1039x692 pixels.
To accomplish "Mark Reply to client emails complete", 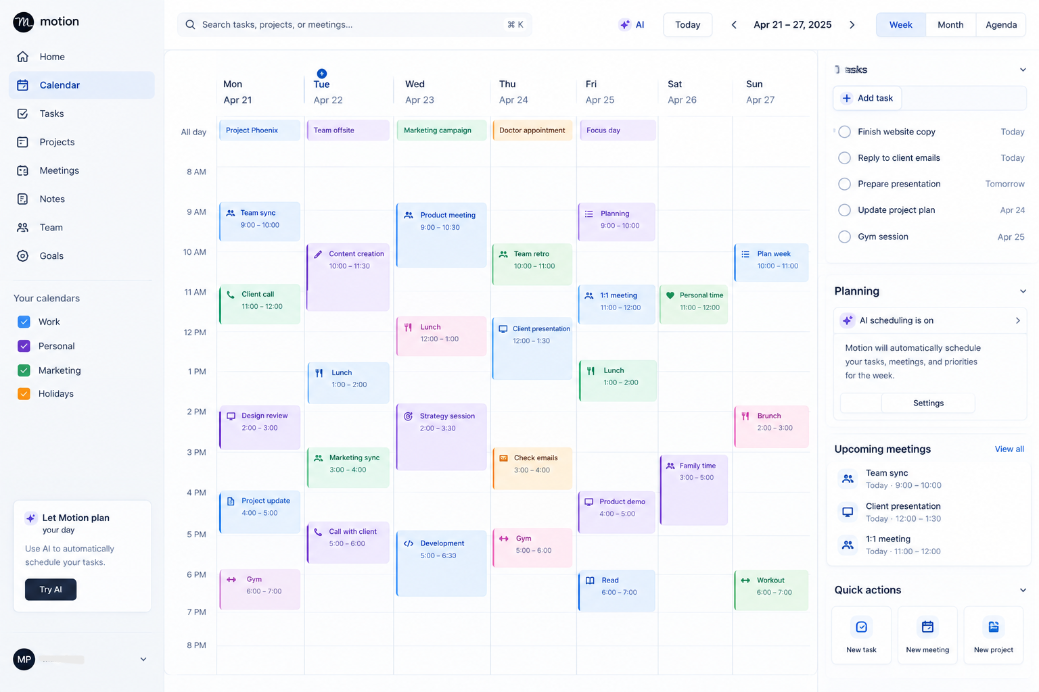I will [844, 158].
